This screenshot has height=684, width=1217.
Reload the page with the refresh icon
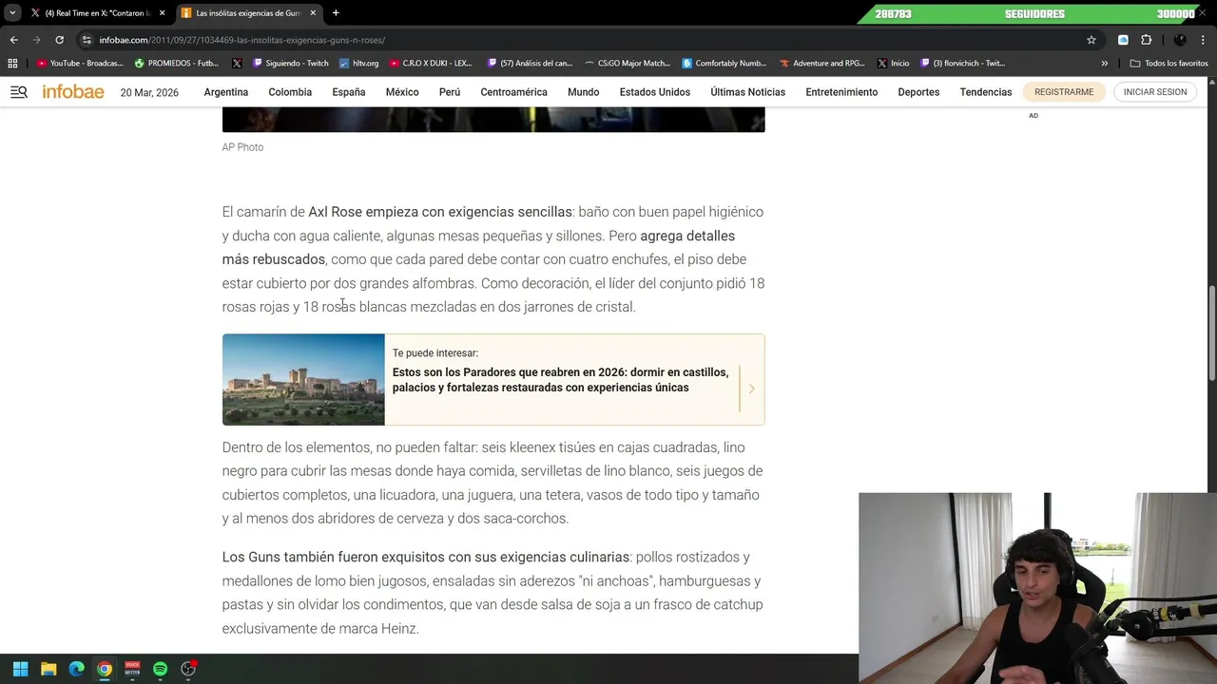click(59, 40)
